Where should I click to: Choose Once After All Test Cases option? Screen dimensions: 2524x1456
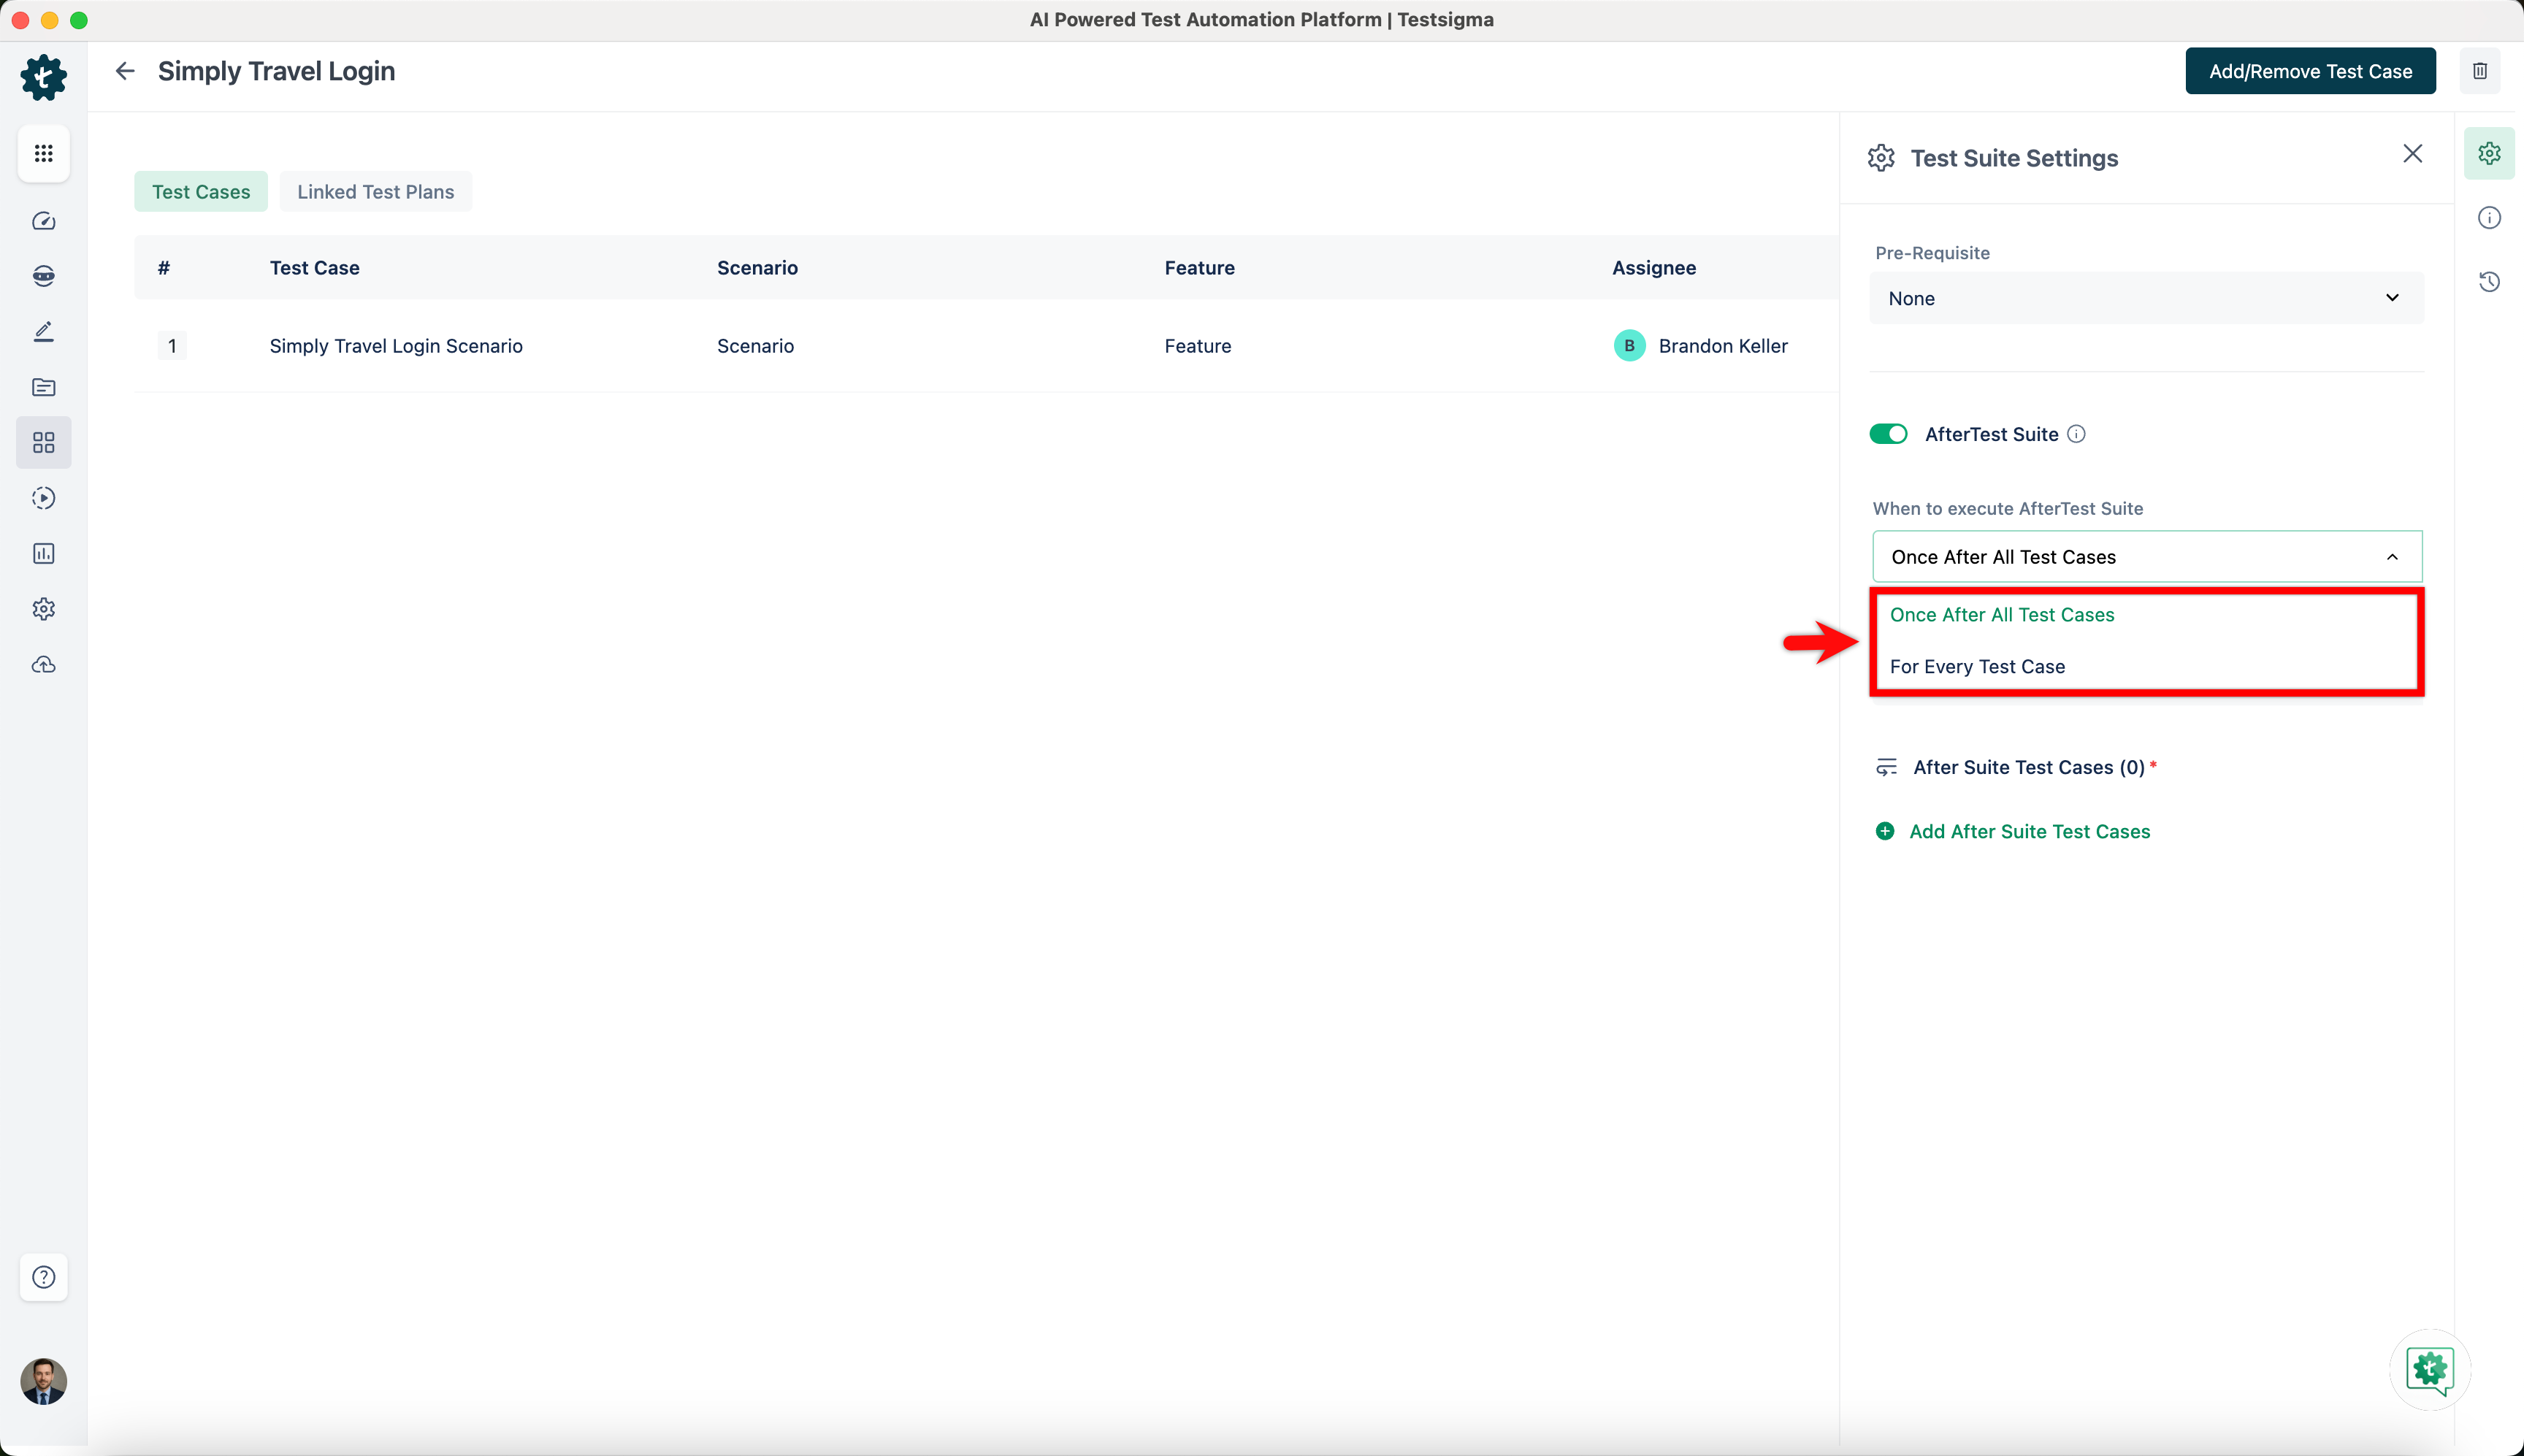[2002, 615]
